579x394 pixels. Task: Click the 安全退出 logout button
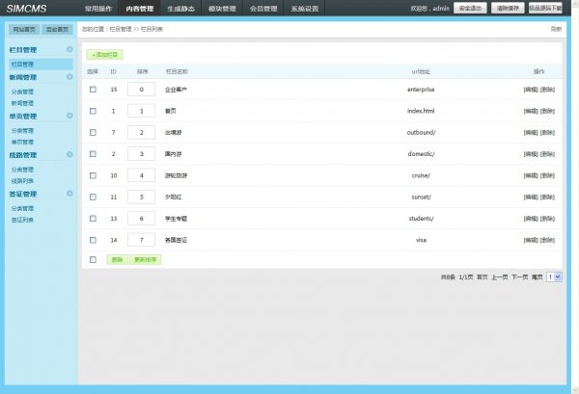(469, 8)
